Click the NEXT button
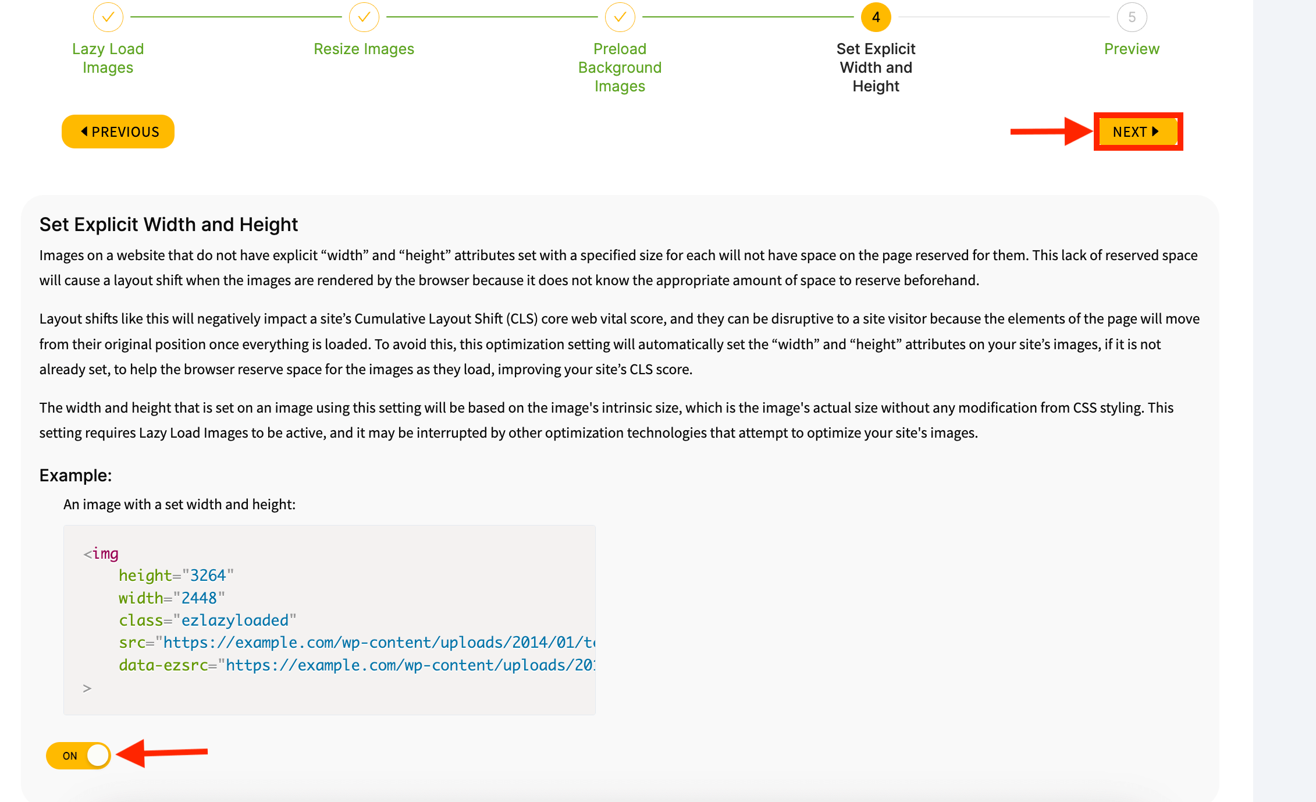The height and width of the screenshot is (802, 1316). coord(1138,132)
